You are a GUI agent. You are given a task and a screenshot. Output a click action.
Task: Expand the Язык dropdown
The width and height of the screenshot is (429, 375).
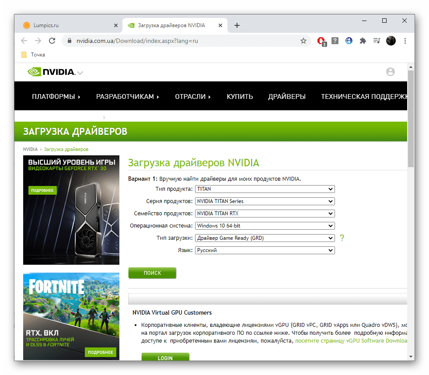pos(265,250)
